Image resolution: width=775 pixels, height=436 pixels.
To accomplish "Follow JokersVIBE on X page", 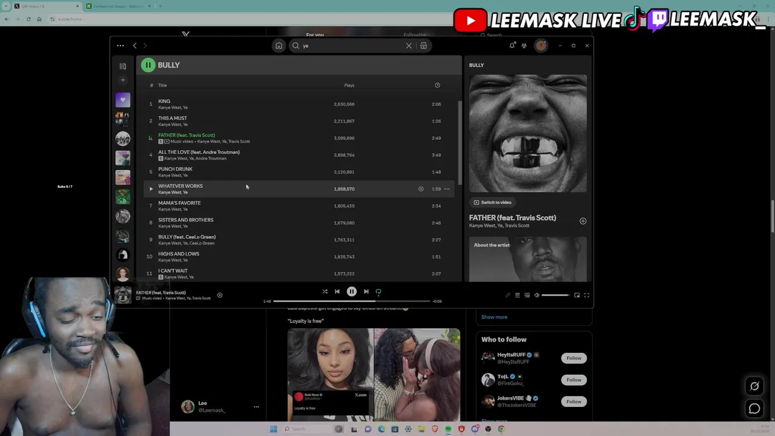I will [x=573, y=401].
